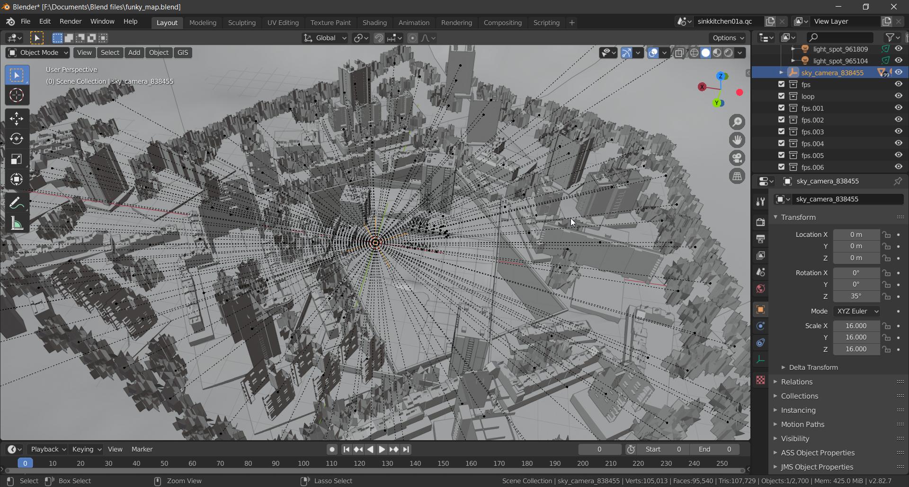Hide light_spot_965104 with eye icon
The width and height of the screenshot is (909, 487).
pos(898,61)
